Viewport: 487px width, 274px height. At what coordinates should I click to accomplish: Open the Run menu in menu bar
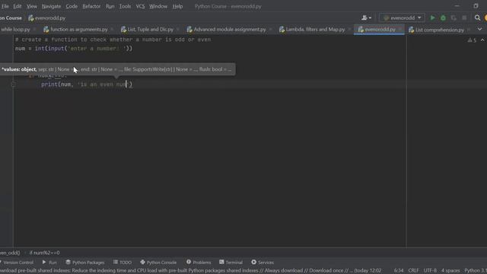(110, 6)
